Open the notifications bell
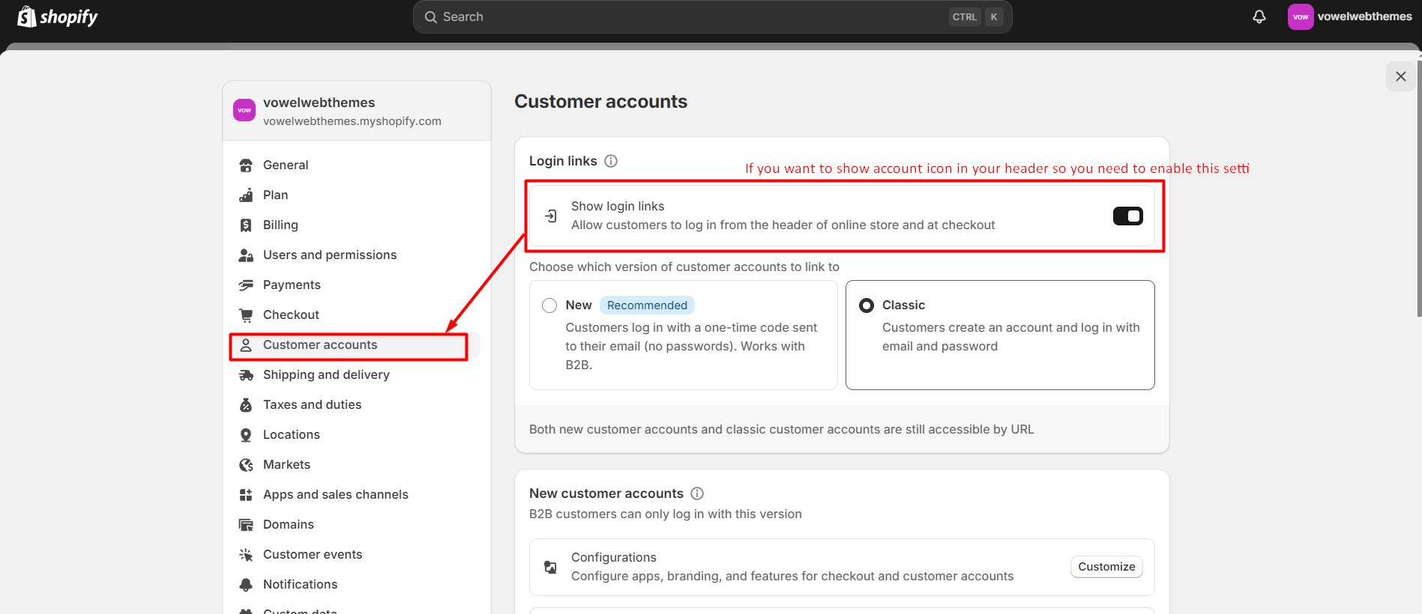 pyautogui.click(x=1259, y=16)
